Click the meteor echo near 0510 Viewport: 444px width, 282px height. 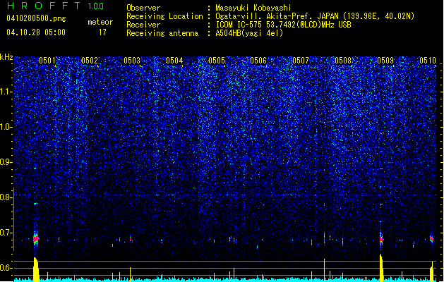click(431, 239)
